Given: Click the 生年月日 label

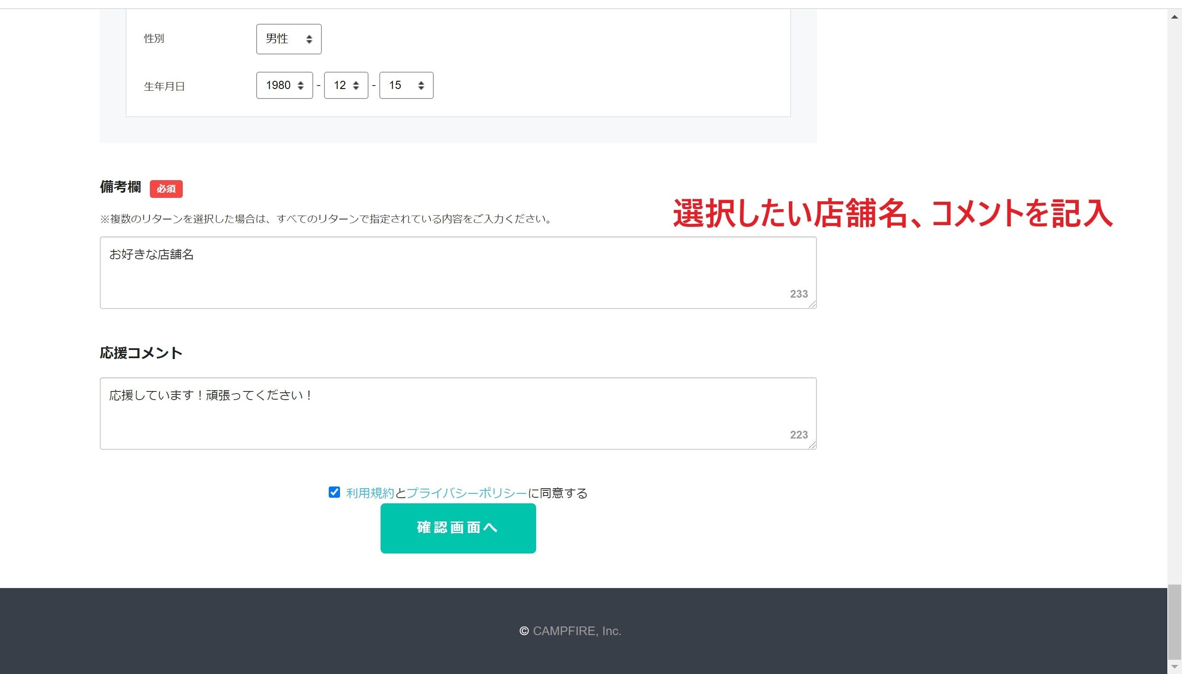Looking at the screenshot, I should (x=164, y=86).
